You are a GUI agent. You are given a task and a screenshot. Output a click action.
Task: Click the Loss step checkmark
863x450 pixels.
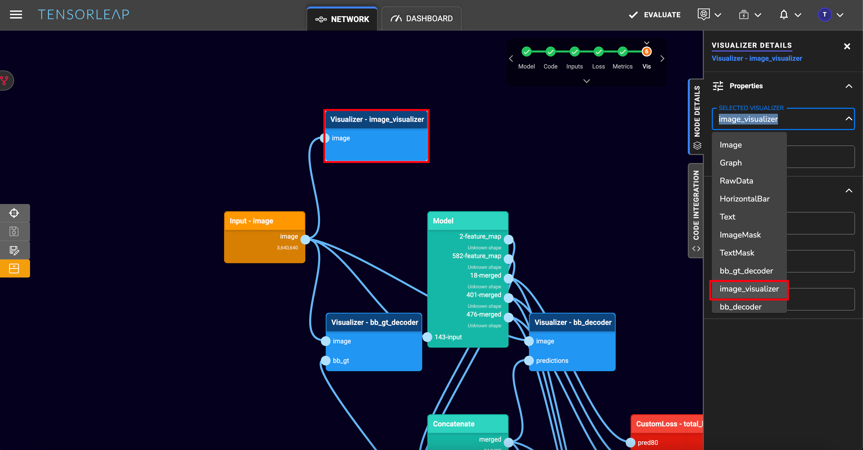[598, 51]
